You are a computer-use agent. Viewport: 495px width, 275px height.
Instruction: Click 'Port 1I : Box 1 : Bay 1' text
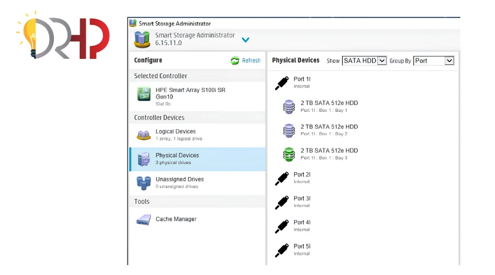click(324, 110)
